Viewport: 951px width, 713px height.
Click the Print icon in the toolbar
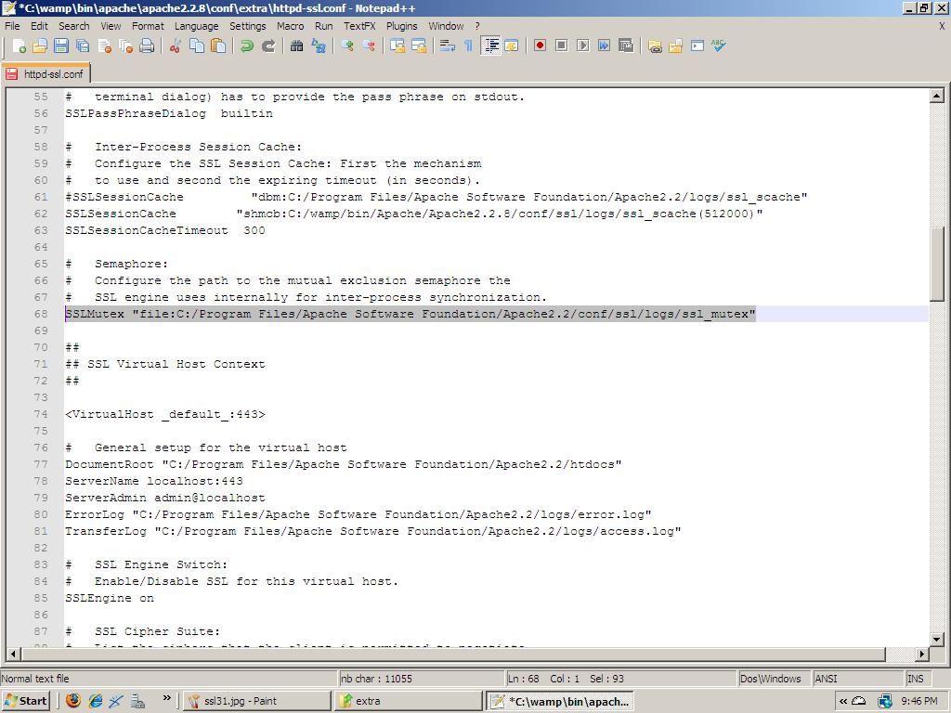coord(147,45)
